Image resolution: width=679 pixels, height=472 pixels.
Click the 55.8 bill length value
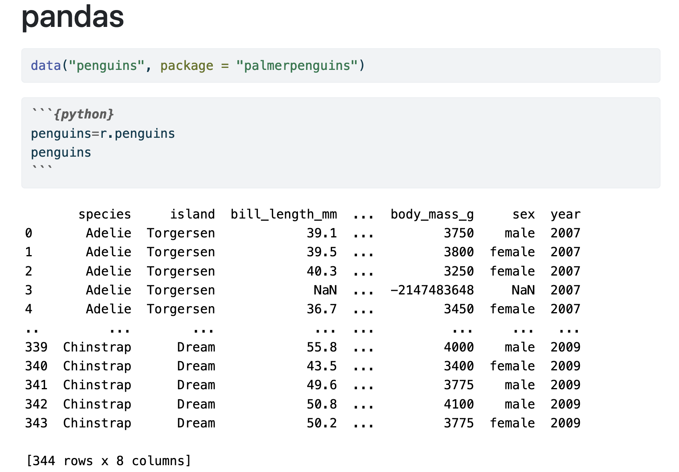click(322, 347)
